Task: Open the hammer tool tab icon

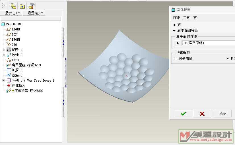Action: pyautogui.click(x=32, y=6)
